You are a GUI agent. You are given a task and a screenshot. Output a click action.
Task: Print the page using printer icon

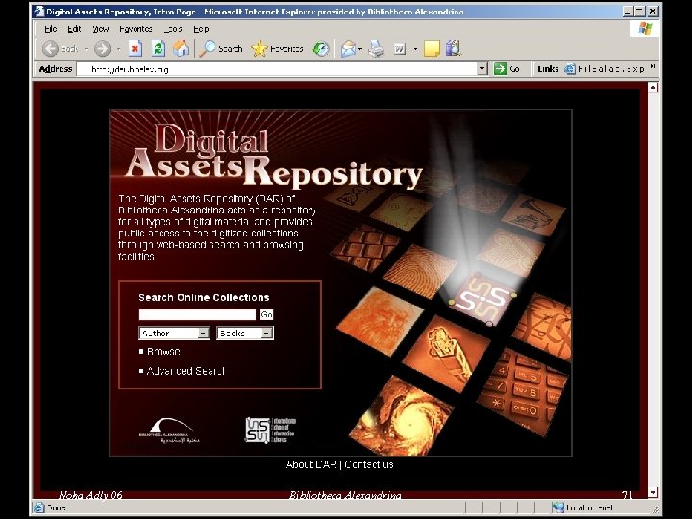[x=376, y=49]
